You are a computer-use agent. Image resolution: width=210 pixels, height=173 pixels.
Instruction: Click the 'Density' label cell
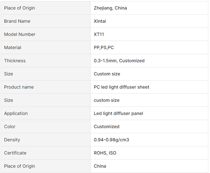point(12,140)
